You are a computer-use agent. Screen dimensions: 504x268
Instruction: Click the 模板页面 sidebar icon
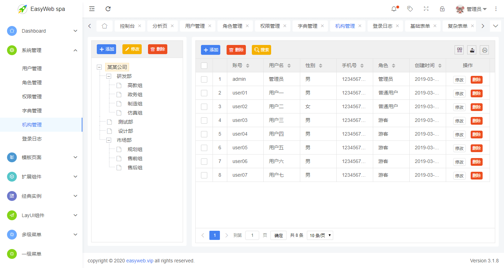point(12,157)
